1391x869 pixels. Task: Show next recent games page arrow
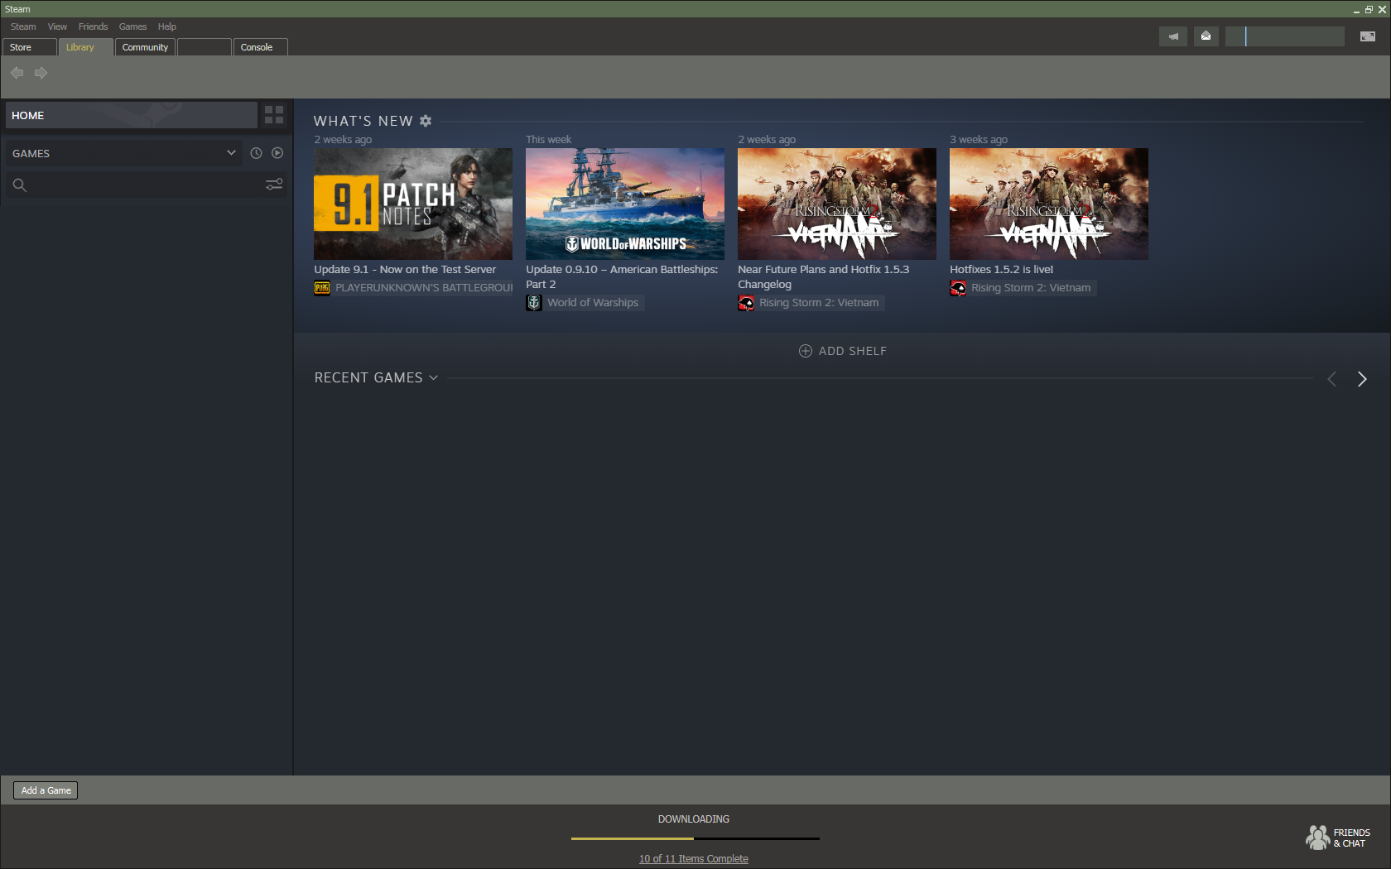point(1362,379)
